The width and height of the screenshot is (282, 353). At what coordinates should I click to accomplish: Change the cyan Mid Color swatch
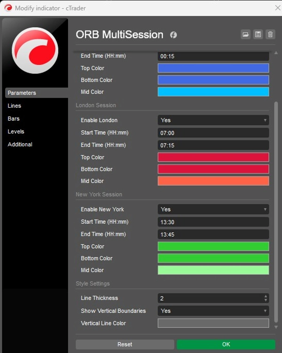213,92
